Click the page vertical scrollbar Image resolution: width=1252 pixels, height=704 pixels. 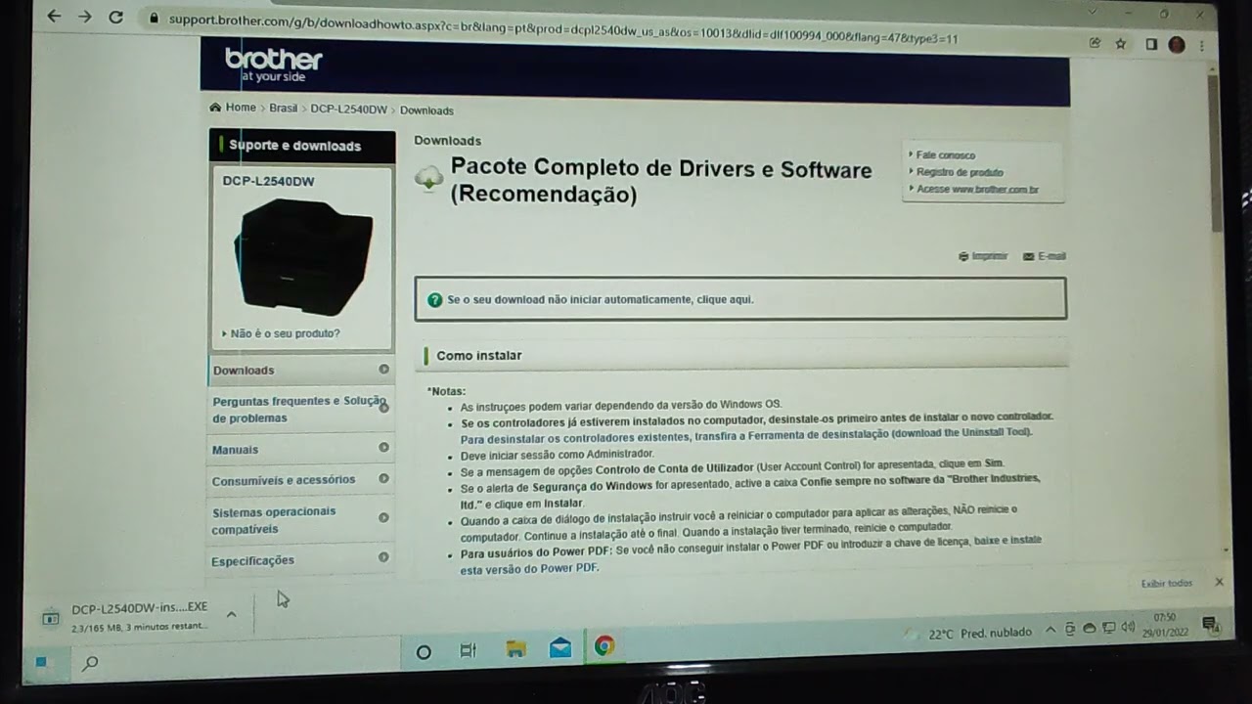coord(1214,154)
